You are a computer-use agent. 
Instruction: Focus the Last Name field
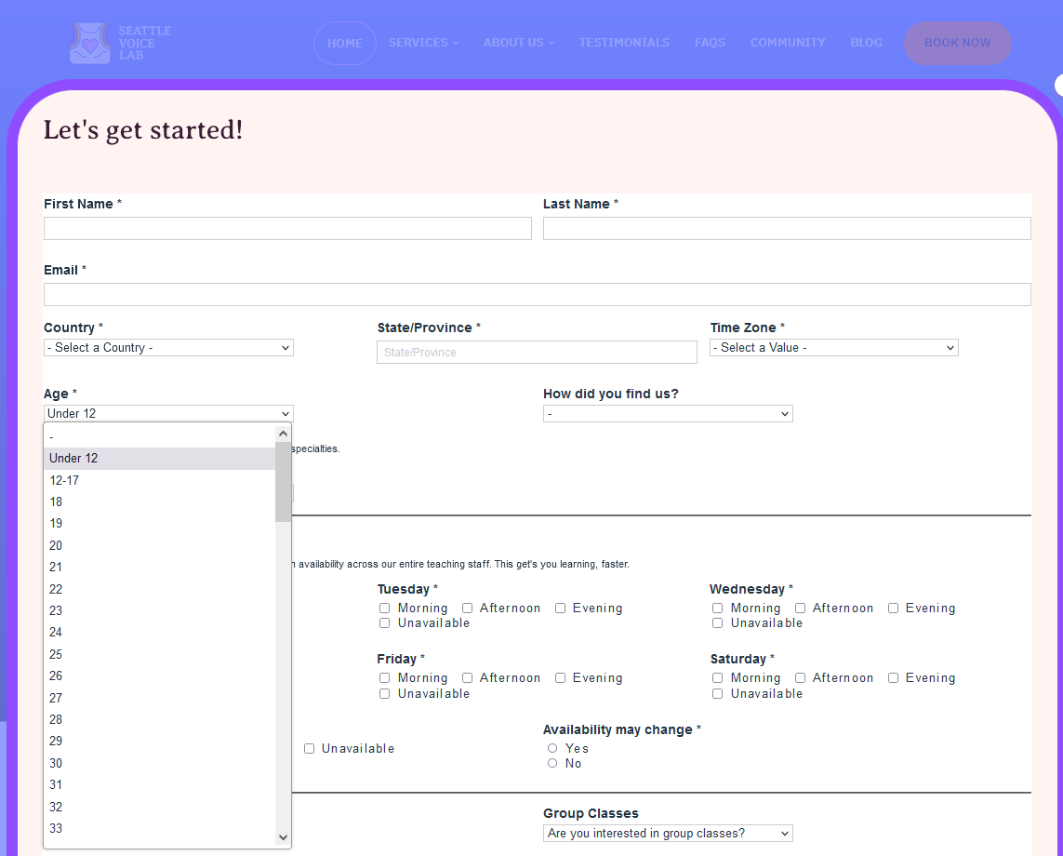point(787,229)
